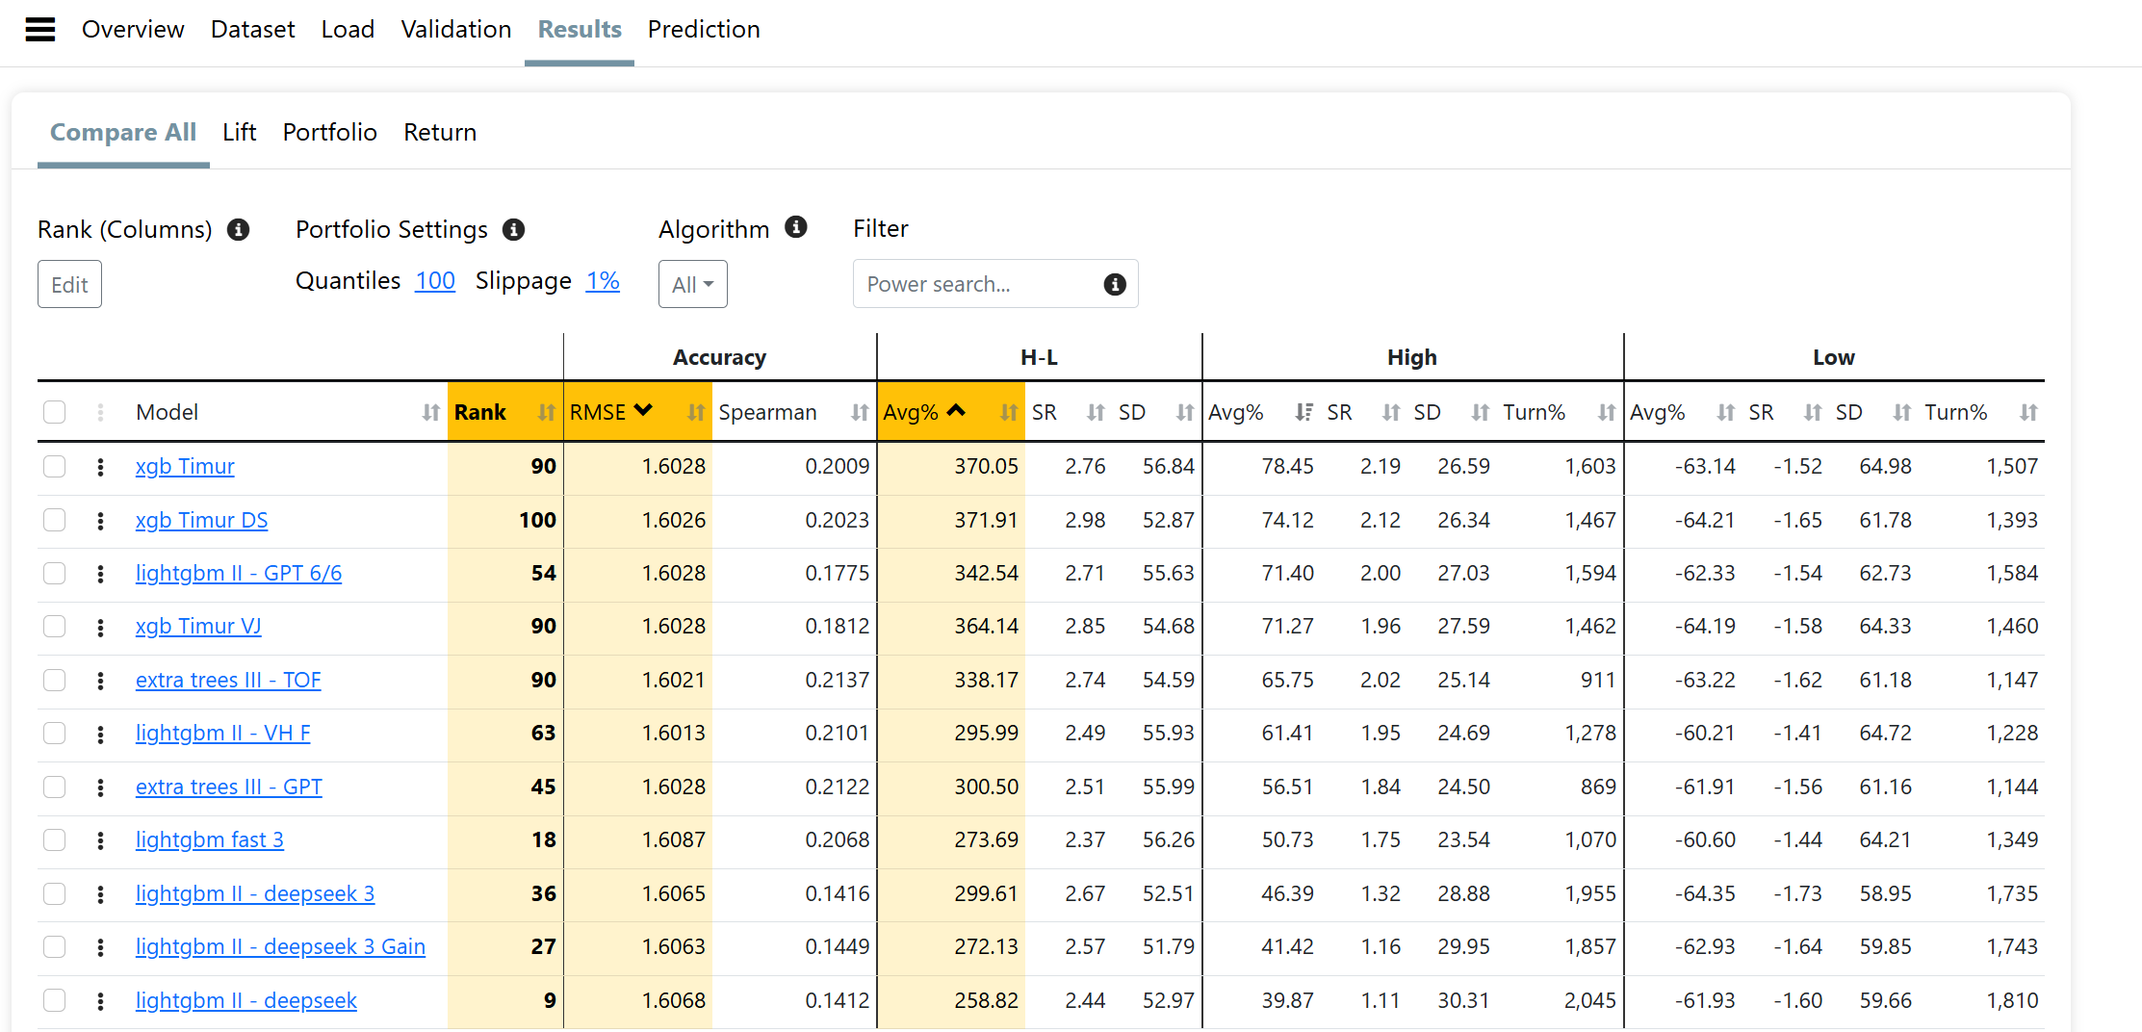
Task: Toggle the select-all header checkbox
Action: (55, 413)
